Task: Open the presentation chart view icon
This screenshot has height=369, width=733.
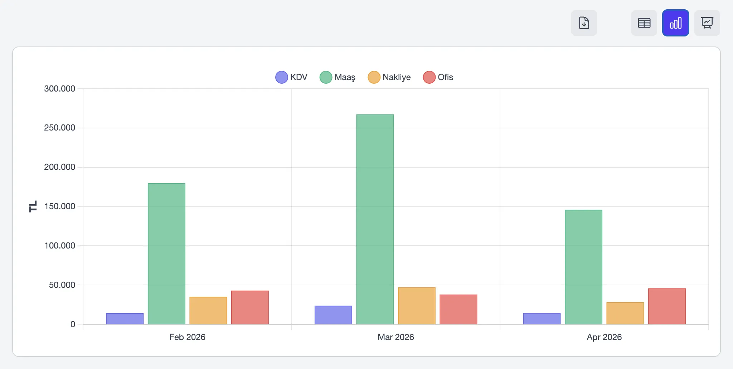Action: click(x=707, y=23)
